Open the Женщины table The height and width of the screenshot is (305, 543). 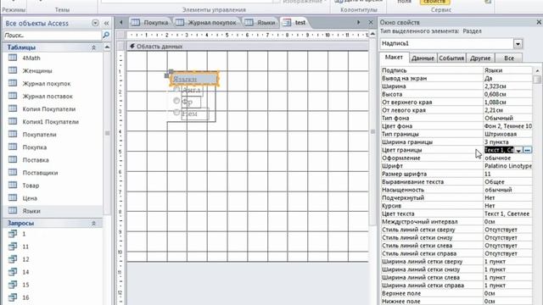click(x=37, y=71)
